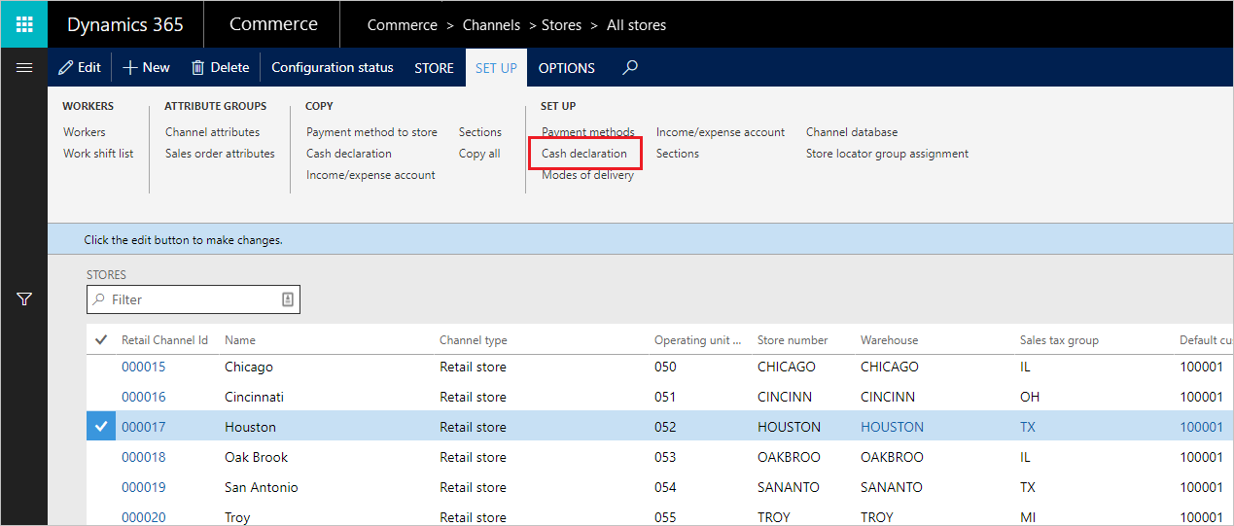Click the SANANTO store number cell
Screen dimensions: 1234x526
(789, 487)
